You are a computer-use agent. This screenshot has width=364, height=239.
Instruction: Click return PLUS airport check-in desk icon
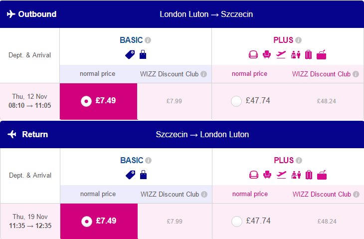tap(296, 175)
